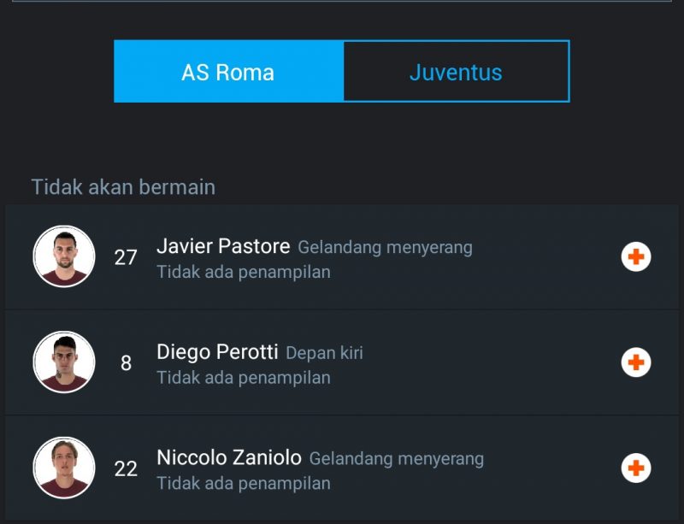Screen dimensions: 684x524
Task: Click the injury icon for Niccolo Zaniolo
Action: pos(635,468)
